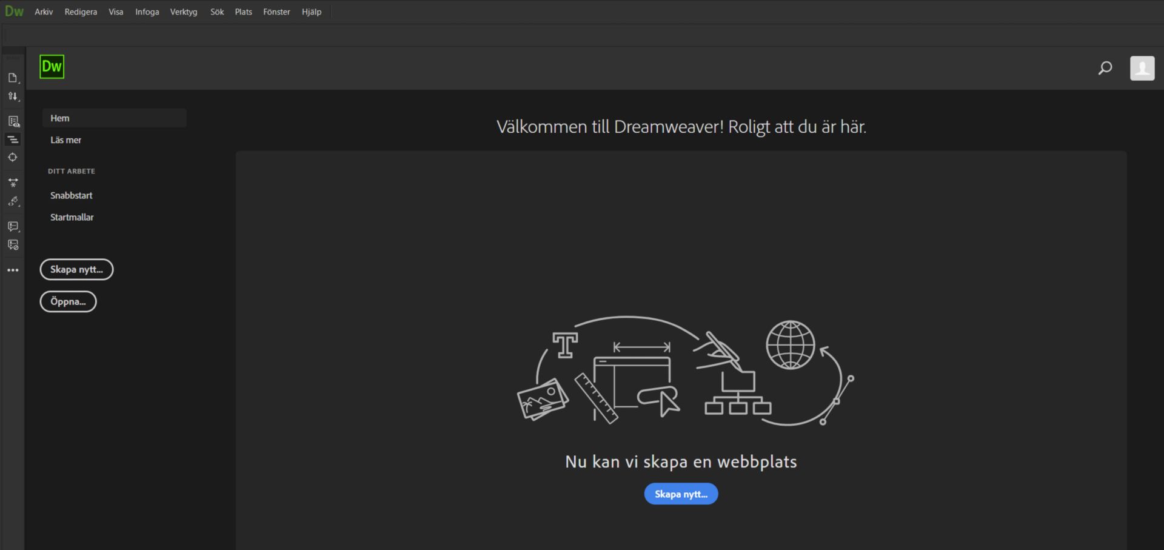Screen dimensions: 1164x550
Task: Open the Sök menu
Action: click(x=217, y=12)
